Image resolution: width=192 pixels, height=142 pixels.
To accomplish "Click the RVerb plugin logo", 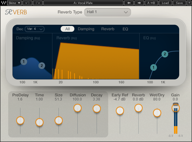I will [16, 12].
